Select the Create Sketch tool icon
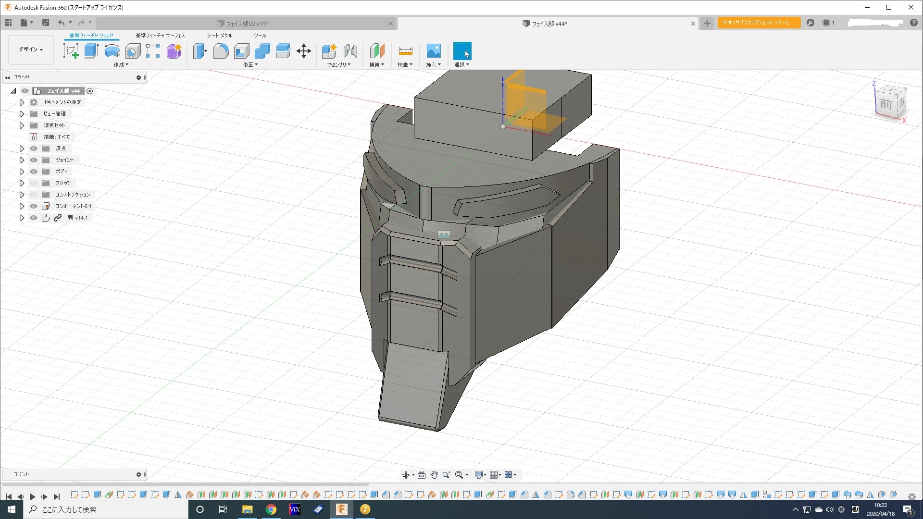 coord(71,51)
